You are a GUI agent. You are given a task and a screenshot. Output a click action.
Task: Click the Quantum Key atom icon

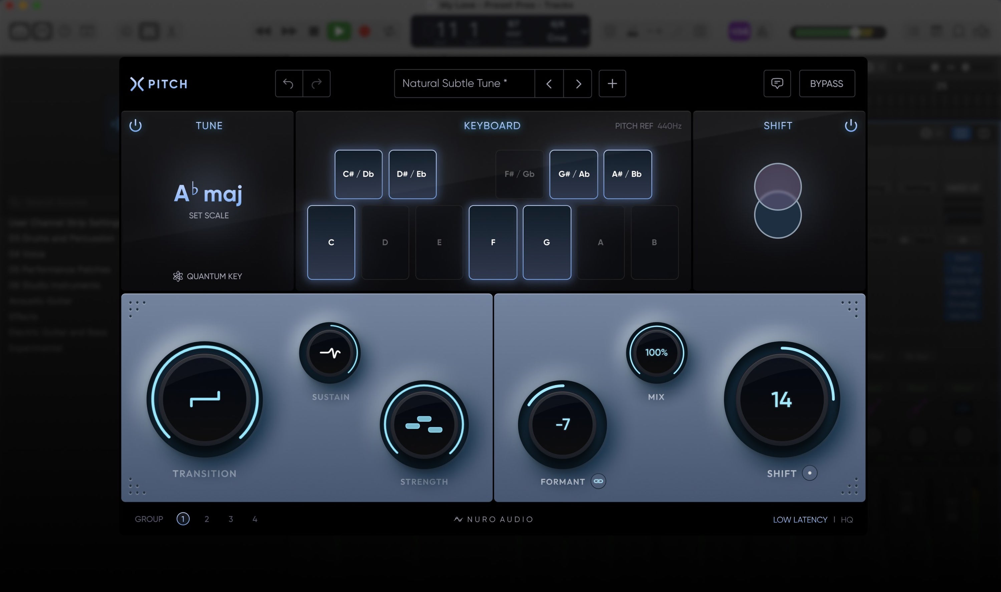coord(178,276)
